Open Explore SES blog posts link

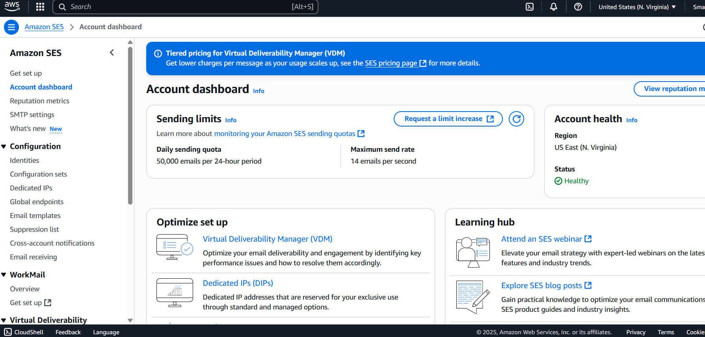[x=546, y=285]
